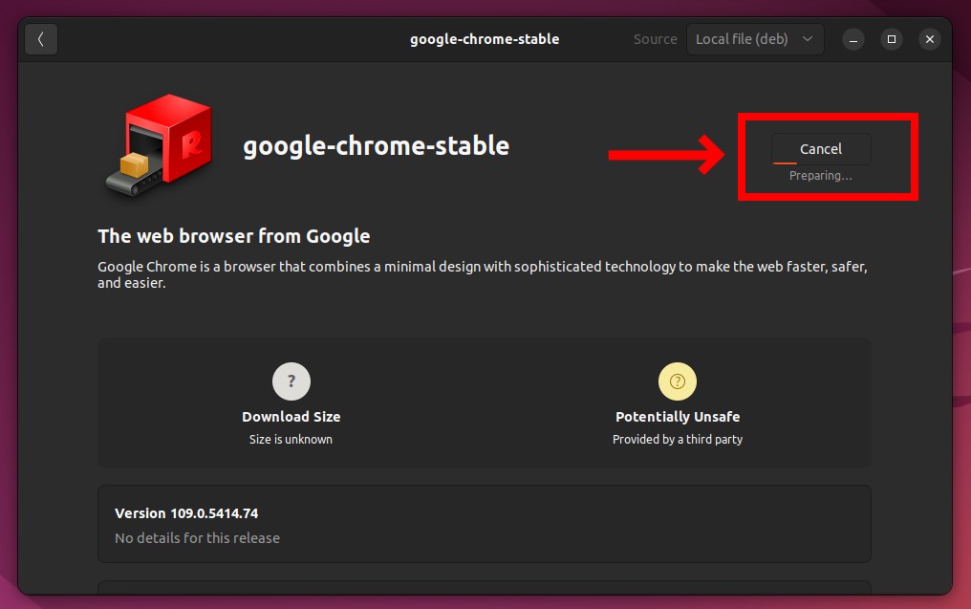971x609 pixels.
Task: Go back using the header back arrow
Action: click(41, 39)
